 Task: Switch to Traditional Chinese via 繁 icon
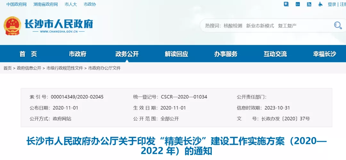click(286, 4)
